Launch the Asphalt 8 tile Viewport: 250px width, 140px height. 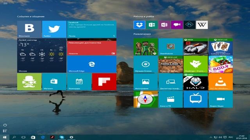196,47
